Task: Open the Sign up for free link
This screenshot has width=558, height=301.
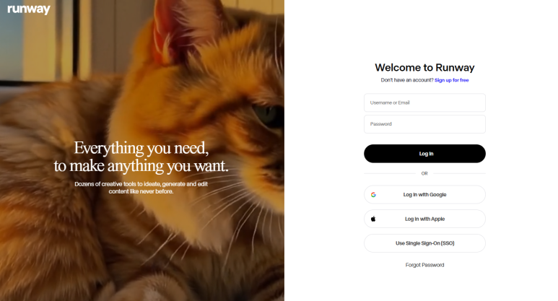Action: [451, 80]
